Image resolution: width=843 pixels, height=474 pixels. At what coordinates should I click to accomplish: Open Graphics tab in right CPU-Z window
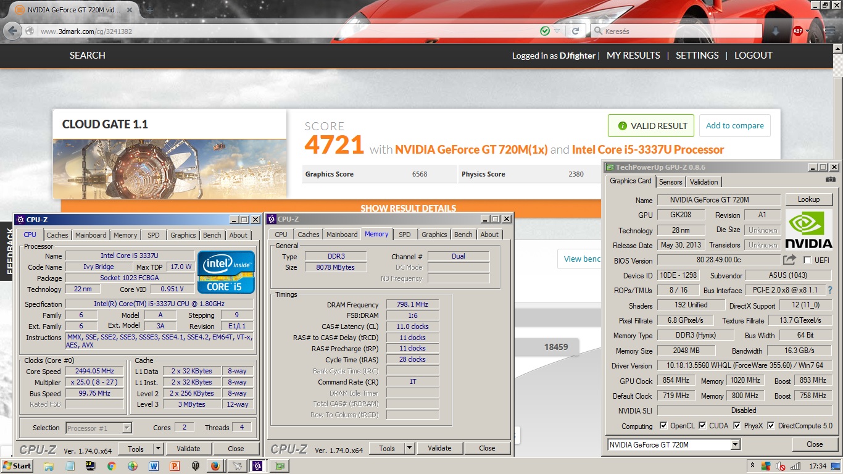click(434, 235)
